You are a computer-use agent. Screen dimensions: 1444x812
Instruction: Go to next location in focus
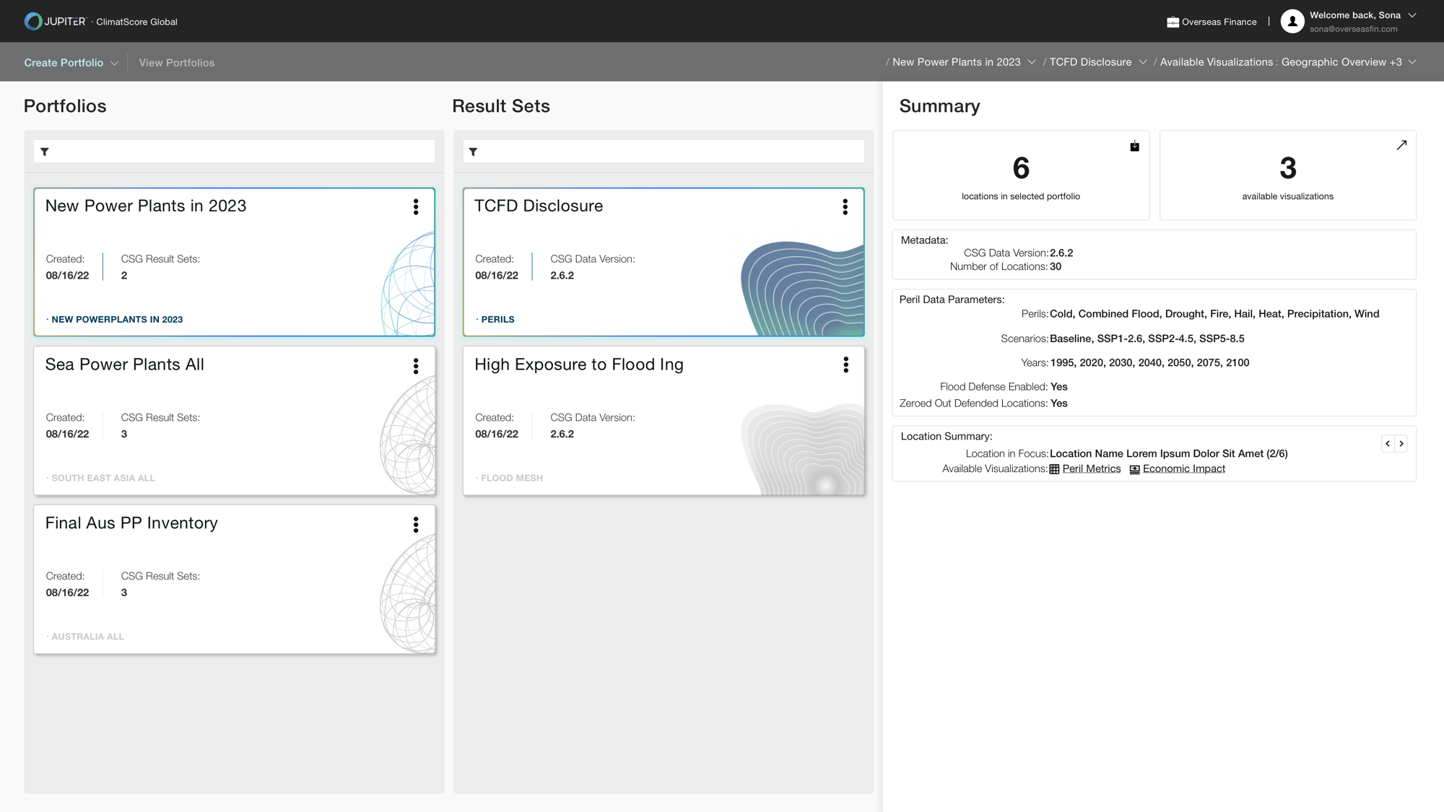1401,444
